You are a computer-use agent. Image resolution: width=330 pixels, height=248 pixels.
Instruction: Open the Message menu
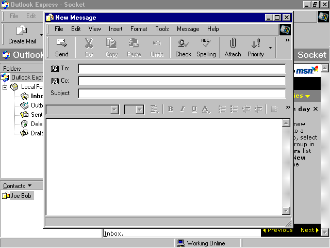click(188, 29)
